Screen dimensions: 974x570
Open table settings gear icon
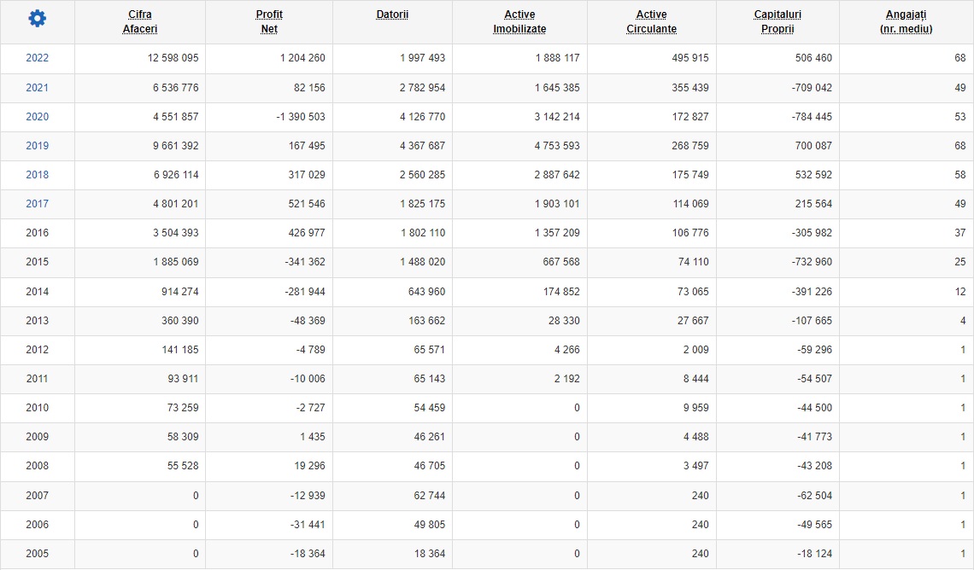click(38, 19)
